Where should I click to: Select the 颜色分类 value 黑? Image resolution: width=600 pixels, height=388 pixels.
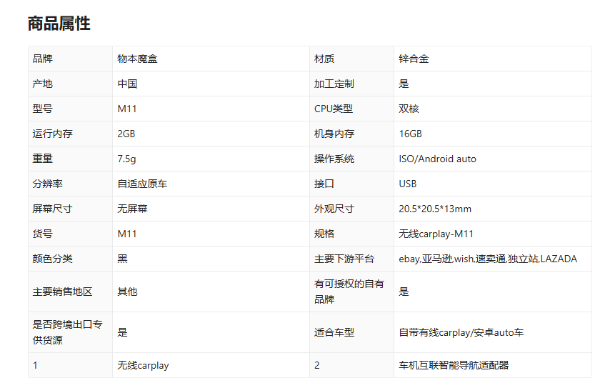122,259
